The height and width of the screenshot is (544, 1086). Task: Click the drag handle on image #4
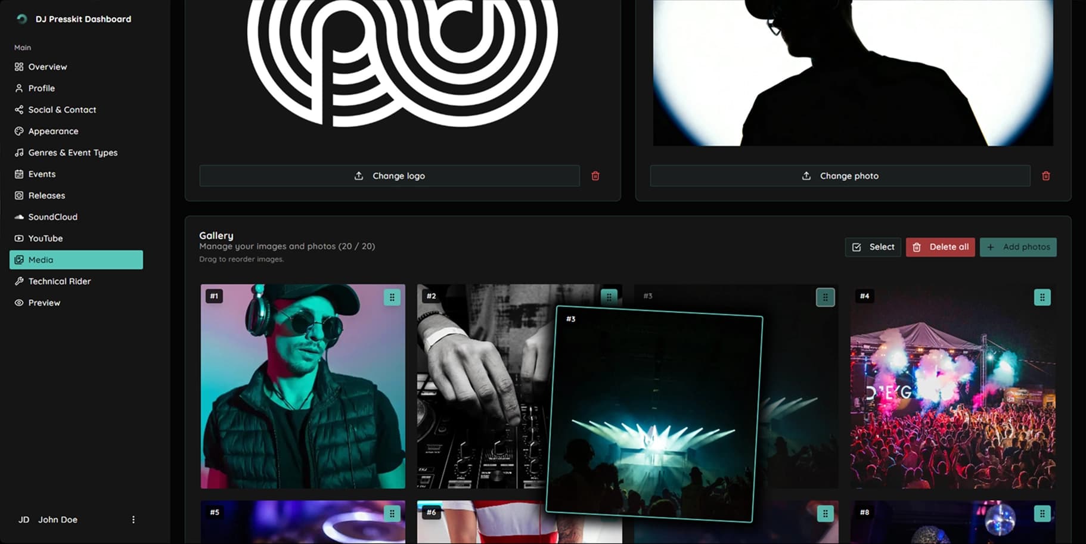pyautogui.click(x=1042, y=297)
